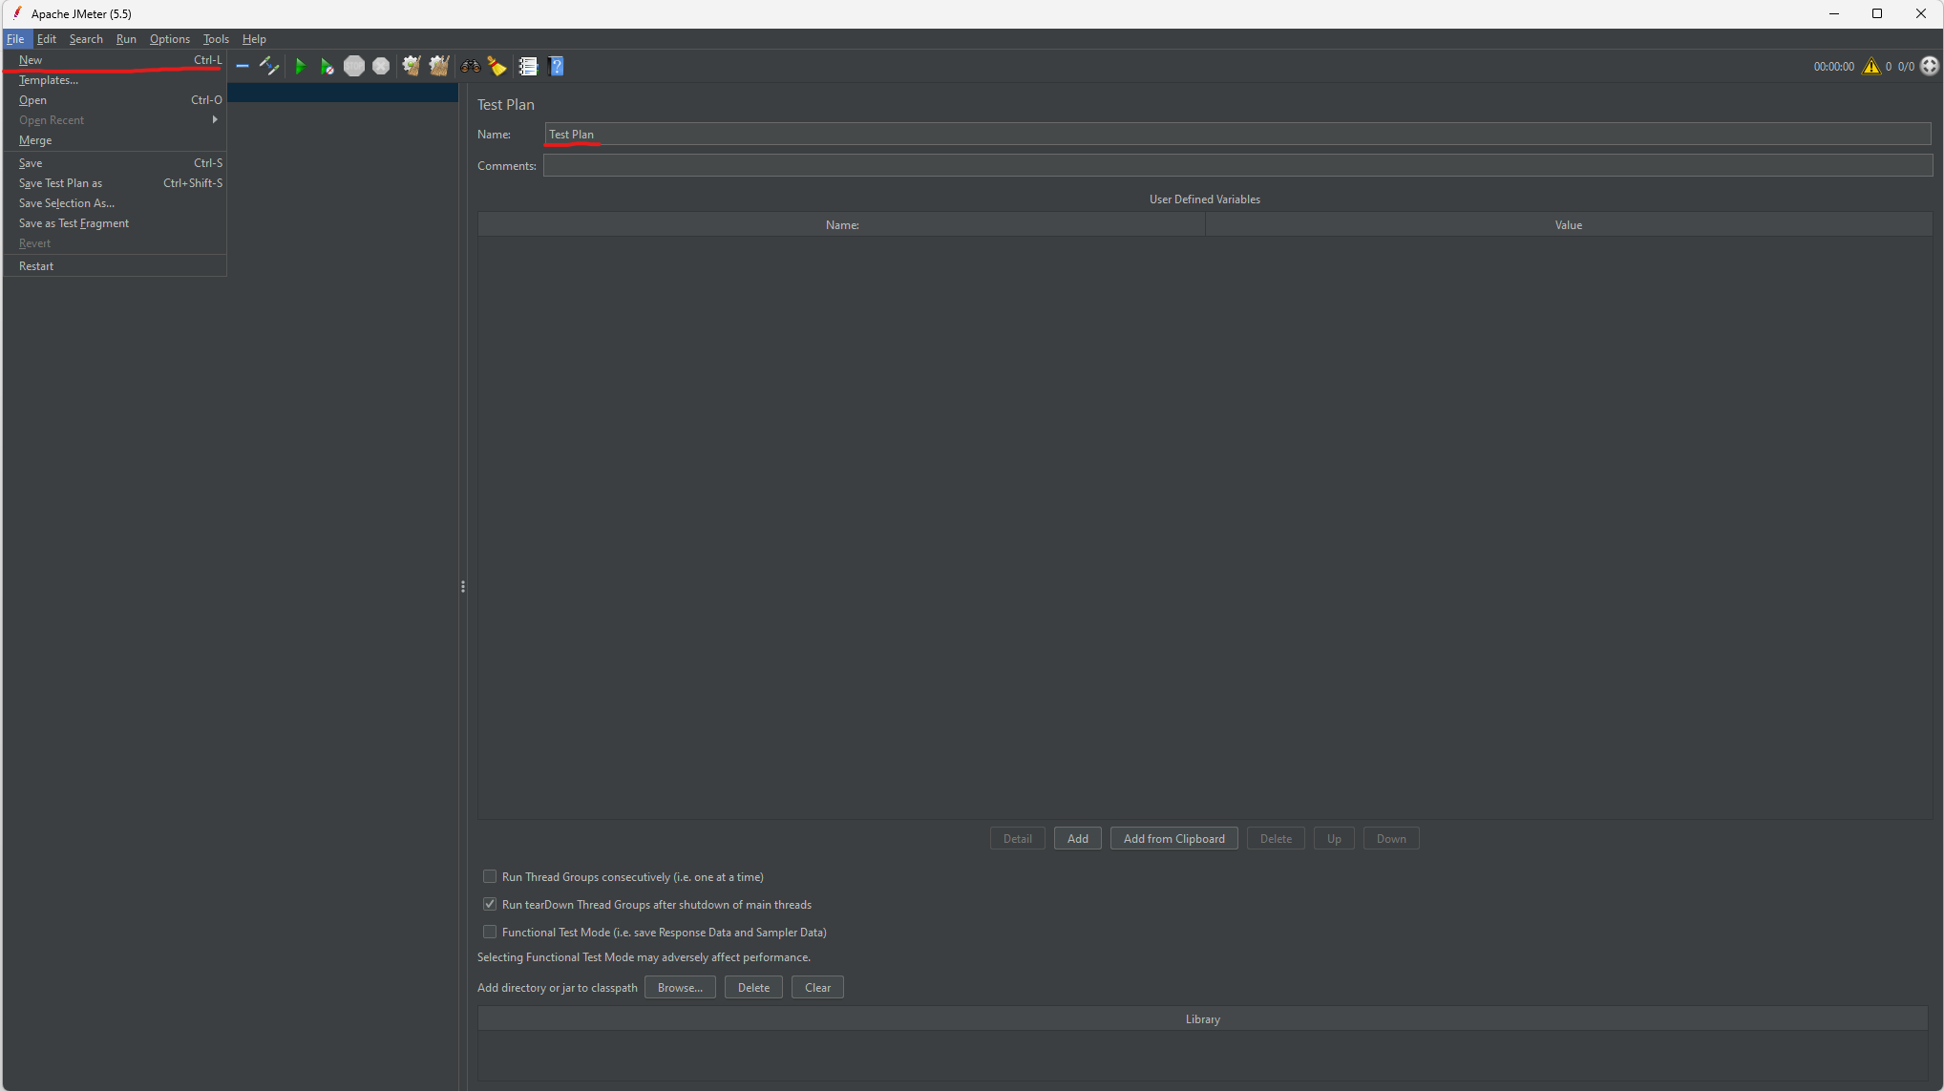Open Search with the binoculars icon
This screenshot has height=1091, width=1944.
tap(471, 66)
